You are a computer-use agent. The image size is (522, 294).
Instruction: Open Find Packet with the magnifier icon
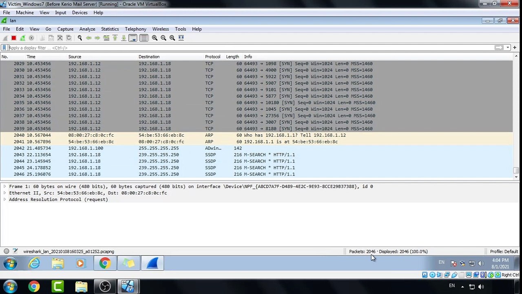80,38
